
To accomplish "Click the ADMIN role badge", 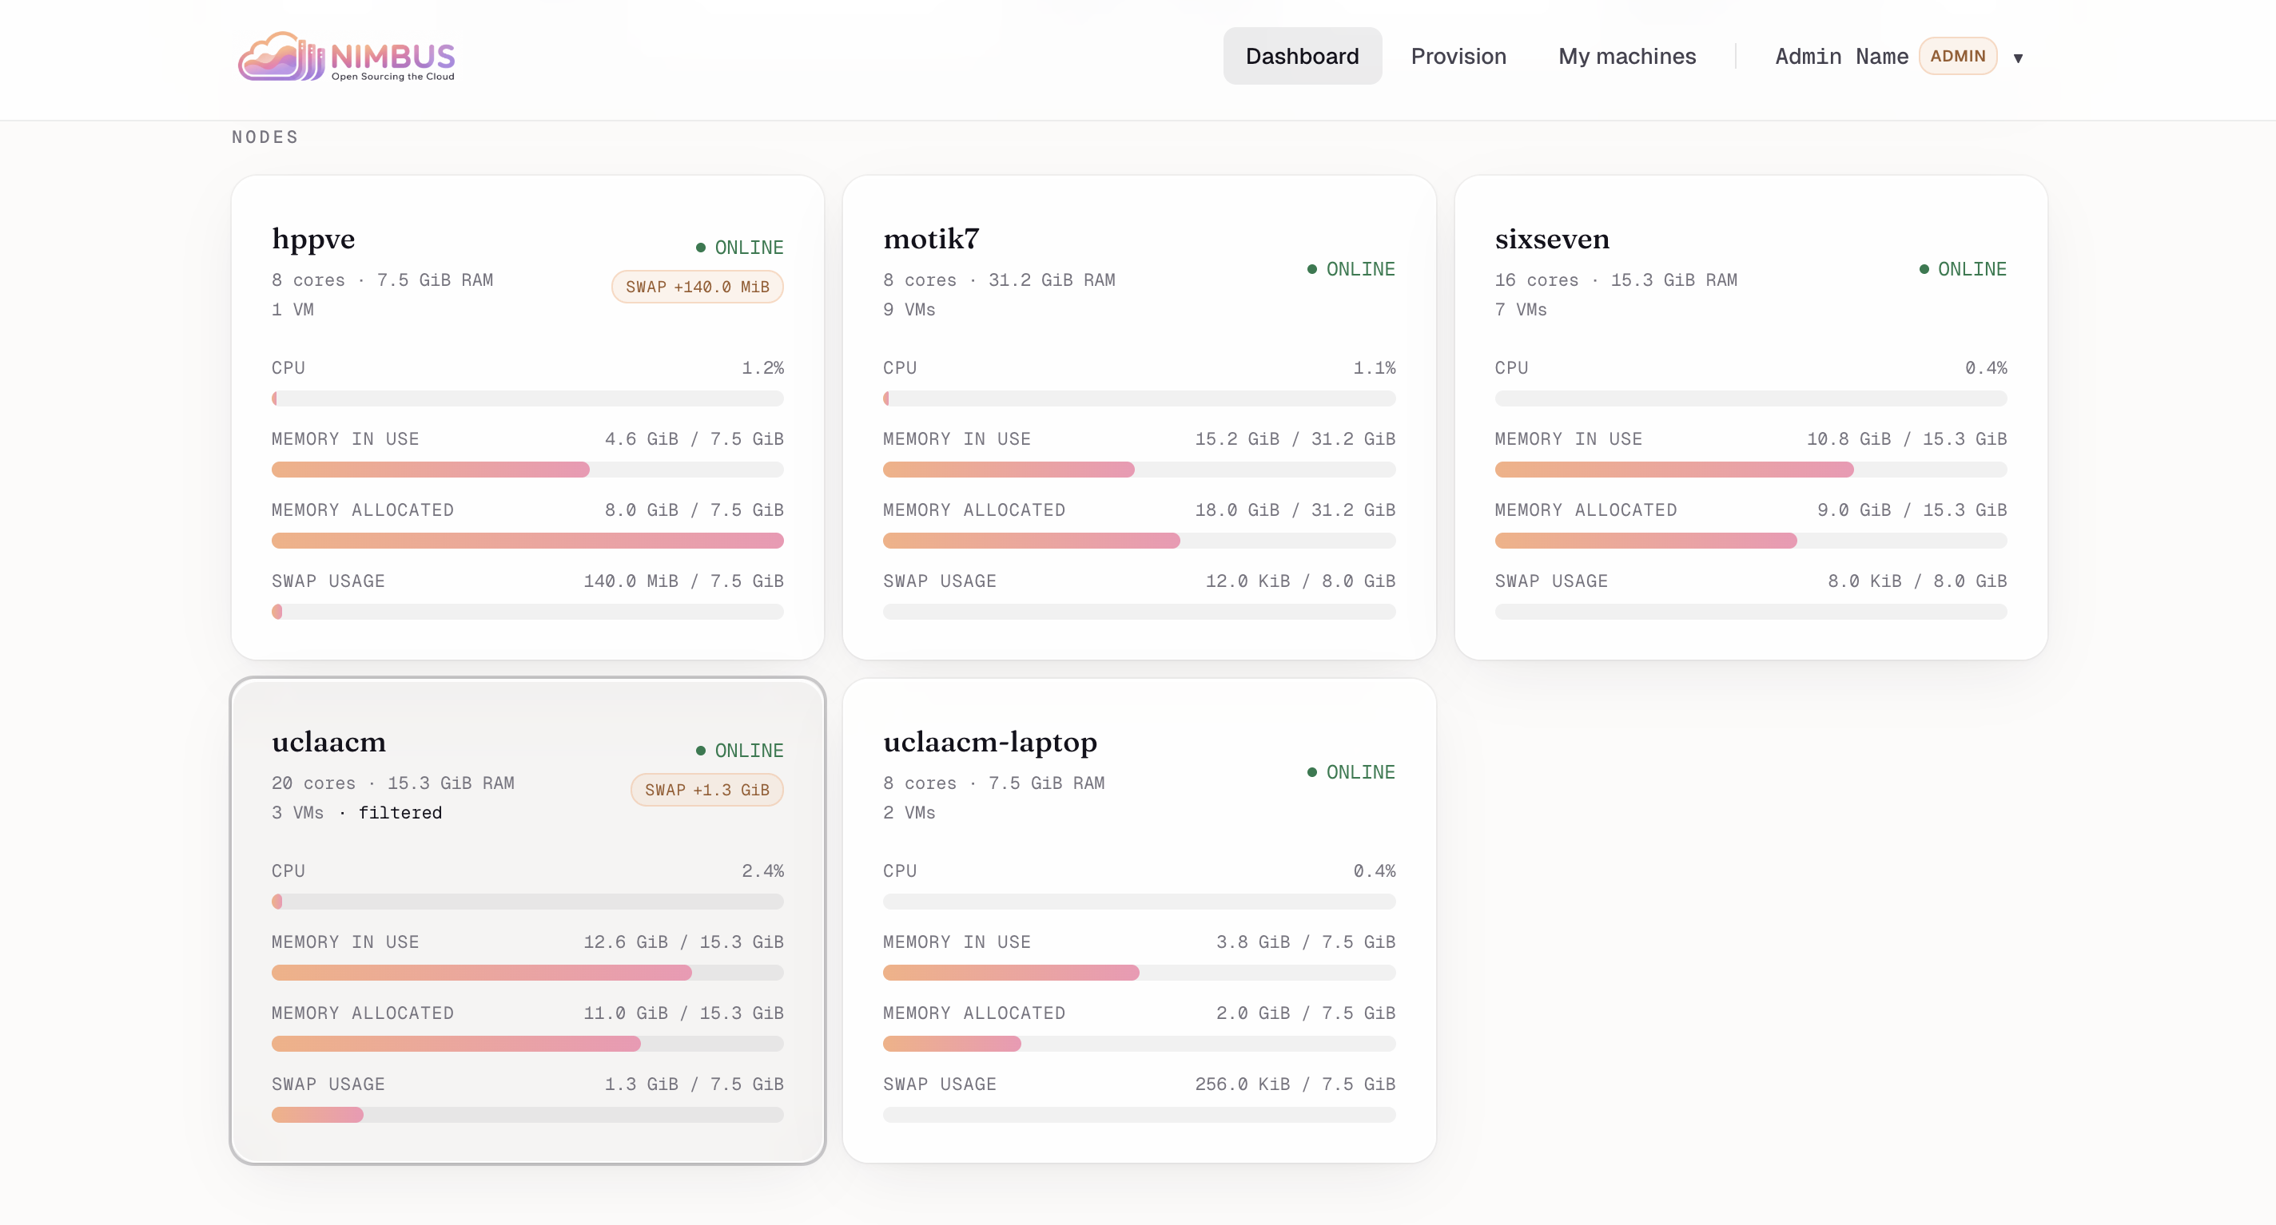I will click(1957, 57).
